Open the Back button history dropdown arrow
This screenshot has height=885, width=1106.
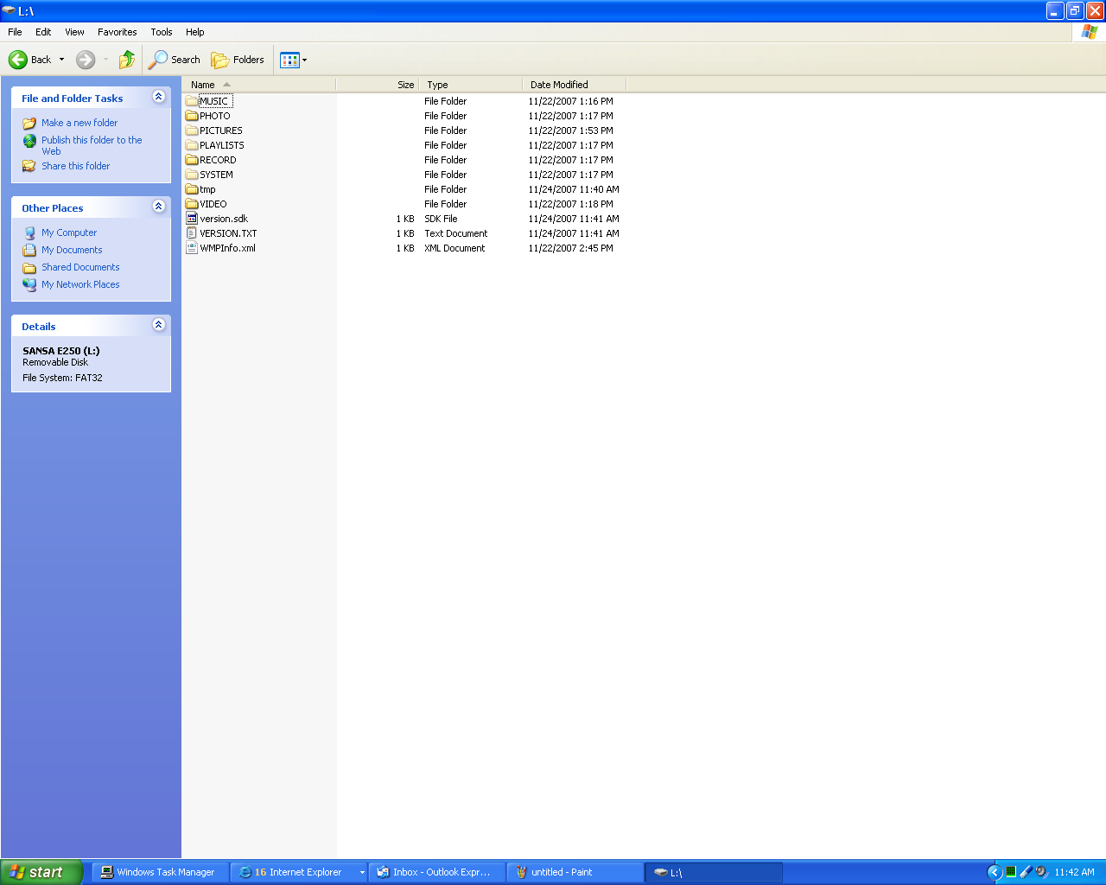pos(61,60)
